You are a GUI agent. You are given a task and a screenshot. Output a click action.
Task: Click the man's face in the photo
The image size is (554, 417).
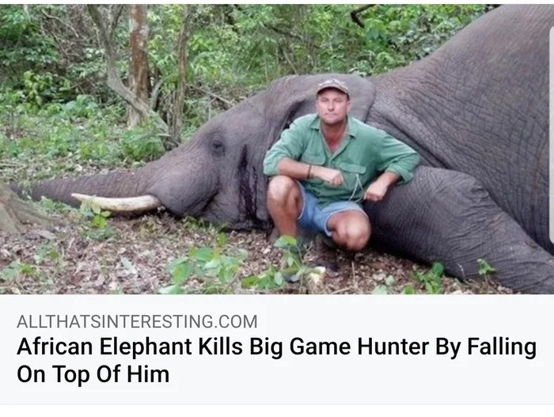pyautogui.click(x=332, y=107)
